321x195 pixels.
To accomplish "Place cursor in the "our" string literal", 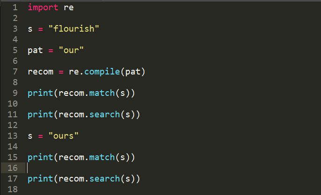I will pos(71,50).
